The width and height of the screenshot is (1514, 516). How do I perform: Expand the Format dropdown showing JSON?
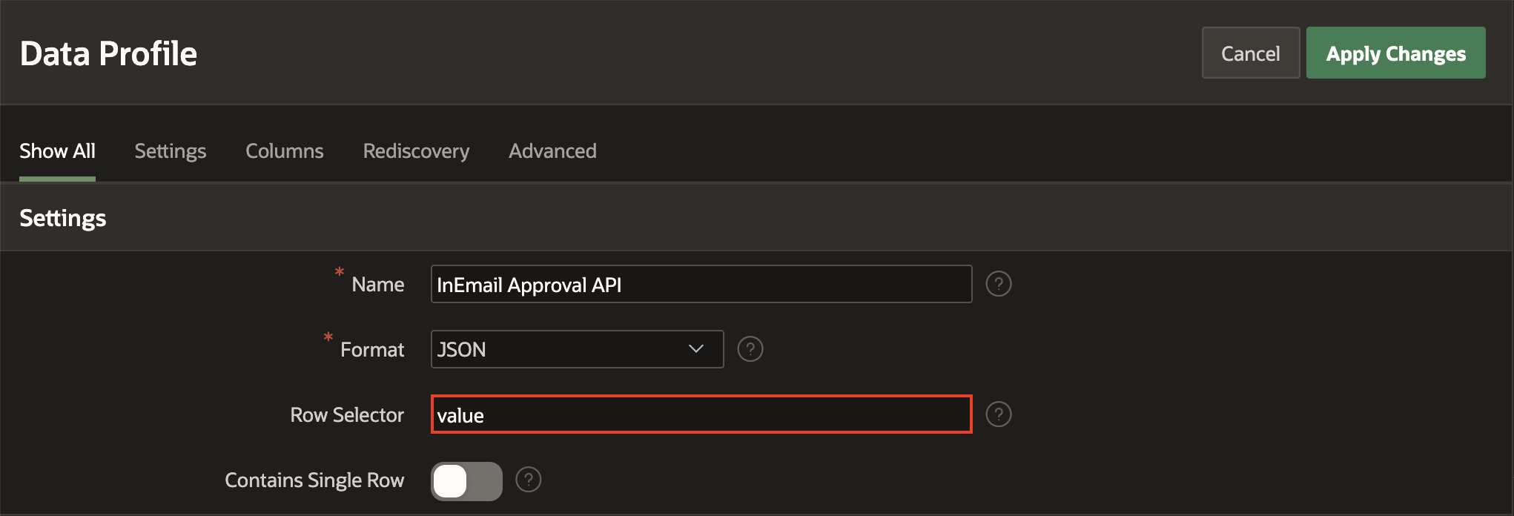[577, 349]
